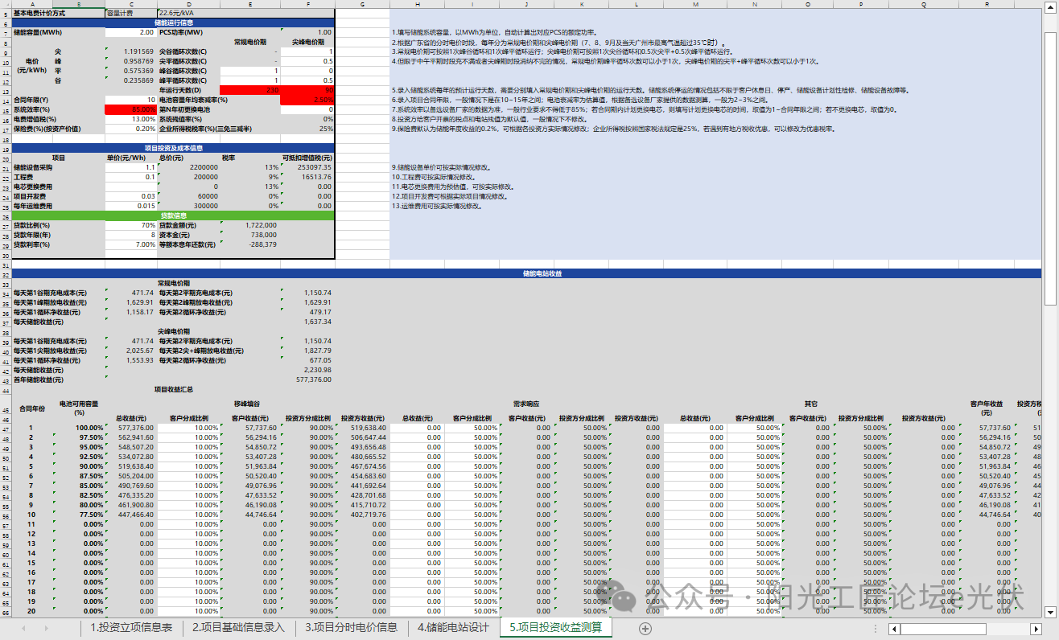The height and width of the screenshot is (640, 1059).
Task: Open the 2.项目基础信息录入 sheet tab
Action: pyautogui.click(x=238, y=628)
